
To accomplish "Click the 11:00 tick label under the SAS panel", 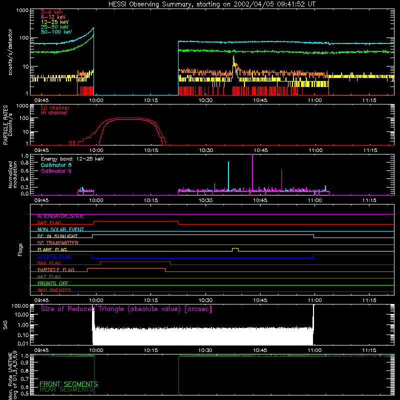I will tap(314, 350).
